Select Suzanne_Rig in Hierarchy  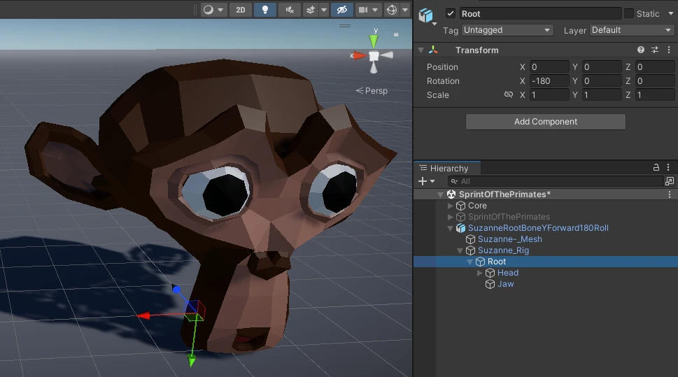(x=503, y=251)
